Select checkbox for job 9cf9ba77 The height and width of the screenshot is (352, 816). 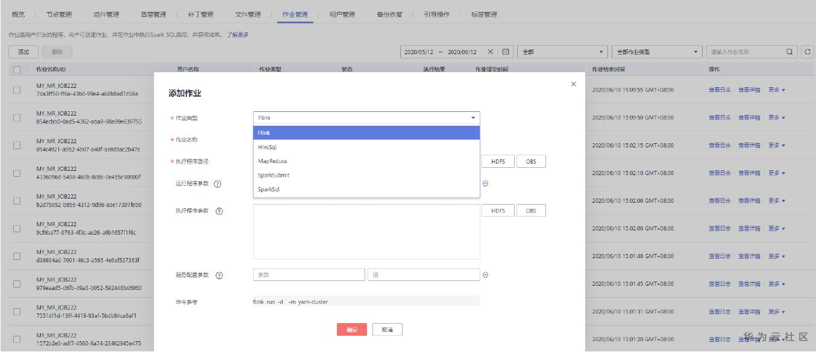coord(17,228)
